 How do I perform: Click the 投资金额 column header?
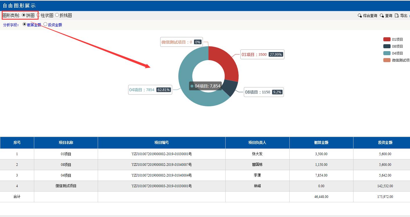click(x=385, y=143)
